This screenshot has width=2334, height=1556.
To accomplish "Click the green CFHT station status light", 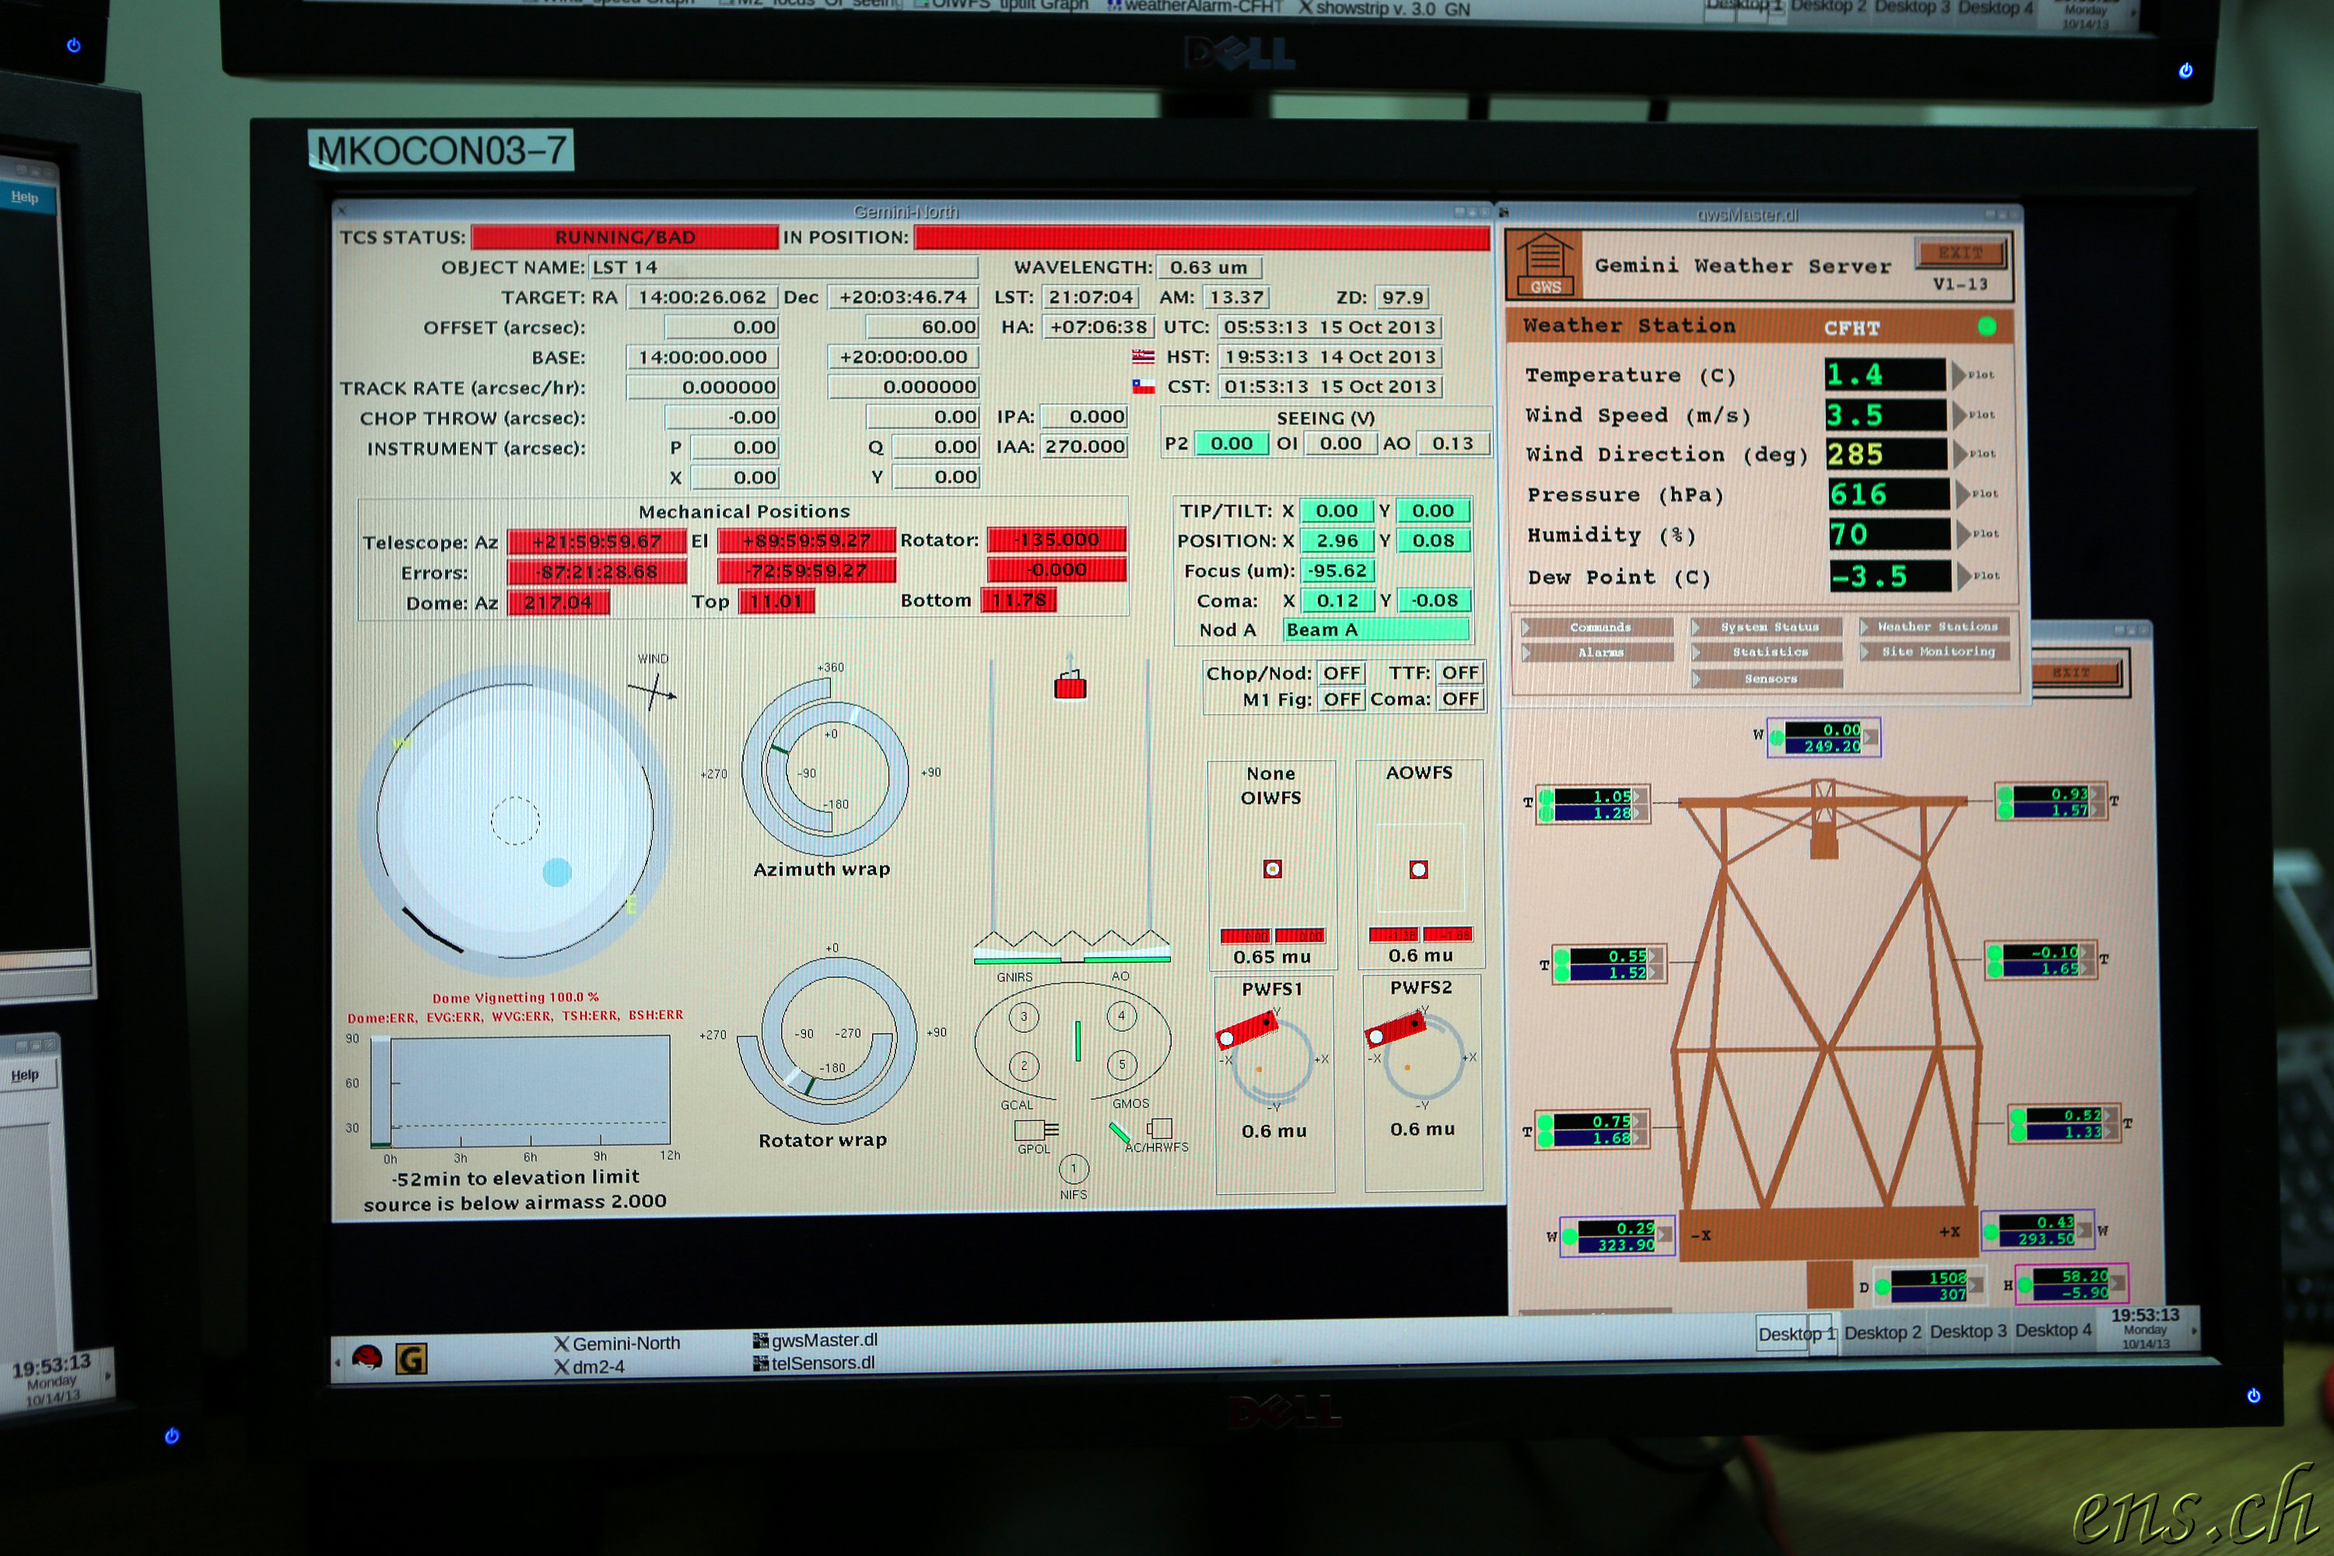I will pyautogui.click(x=1987, y=327).
